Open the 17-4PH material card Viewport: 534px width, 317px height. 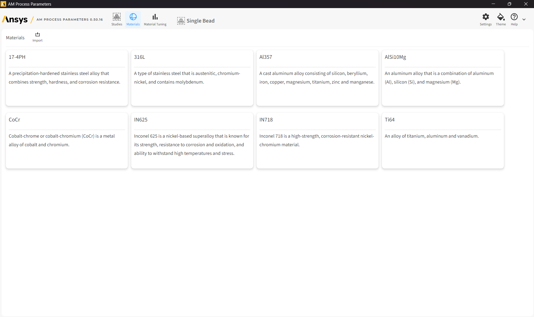[67, 78]
